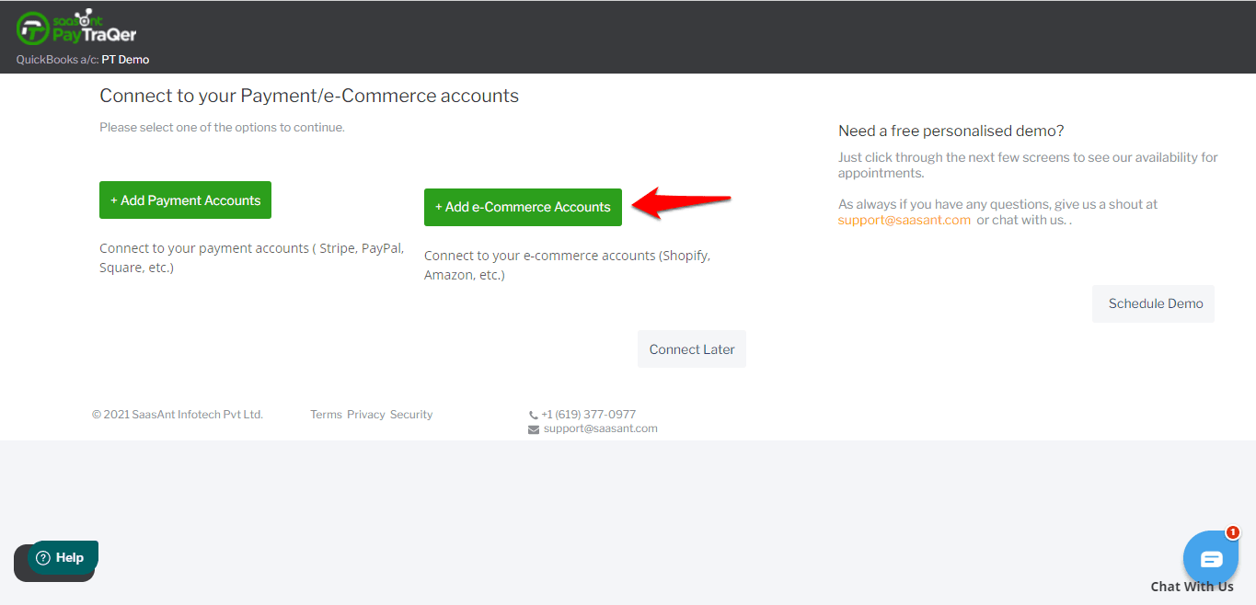Open the Privacy link in footer
This screenshot has width=1256, height=605.
[x=365, y=415]
